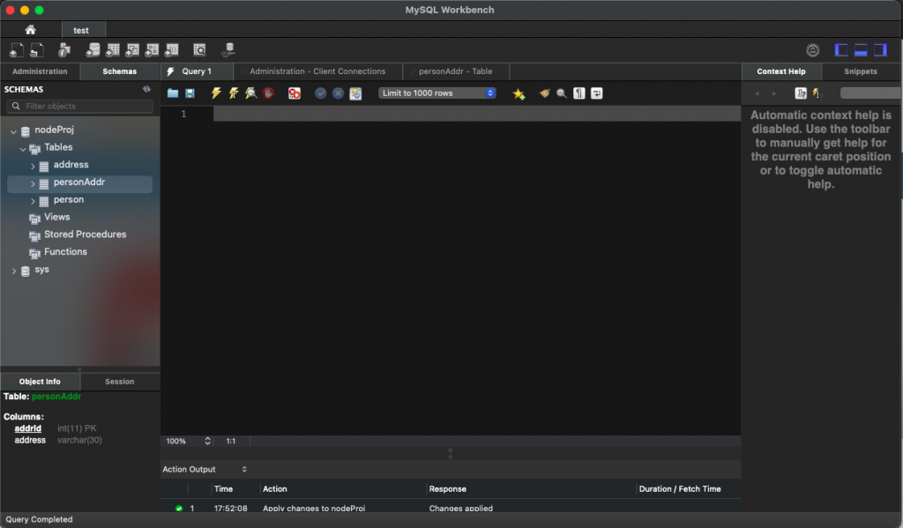Create a new view icon

[x=132, y=50]
